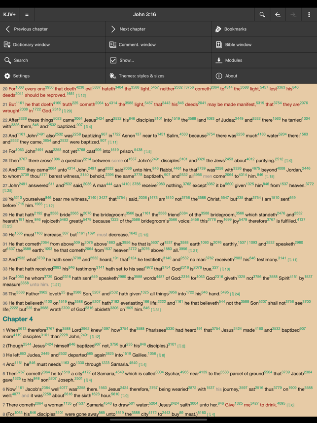Click the magnifier search icon in top bar
The height and width of the screenshot is (423, 317).
[x=262, y=15]
